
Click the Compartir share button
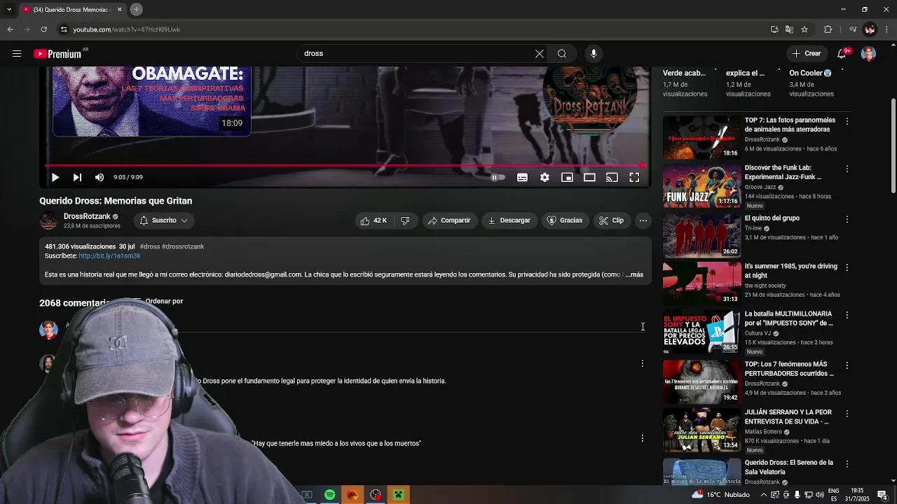point(449,220)
